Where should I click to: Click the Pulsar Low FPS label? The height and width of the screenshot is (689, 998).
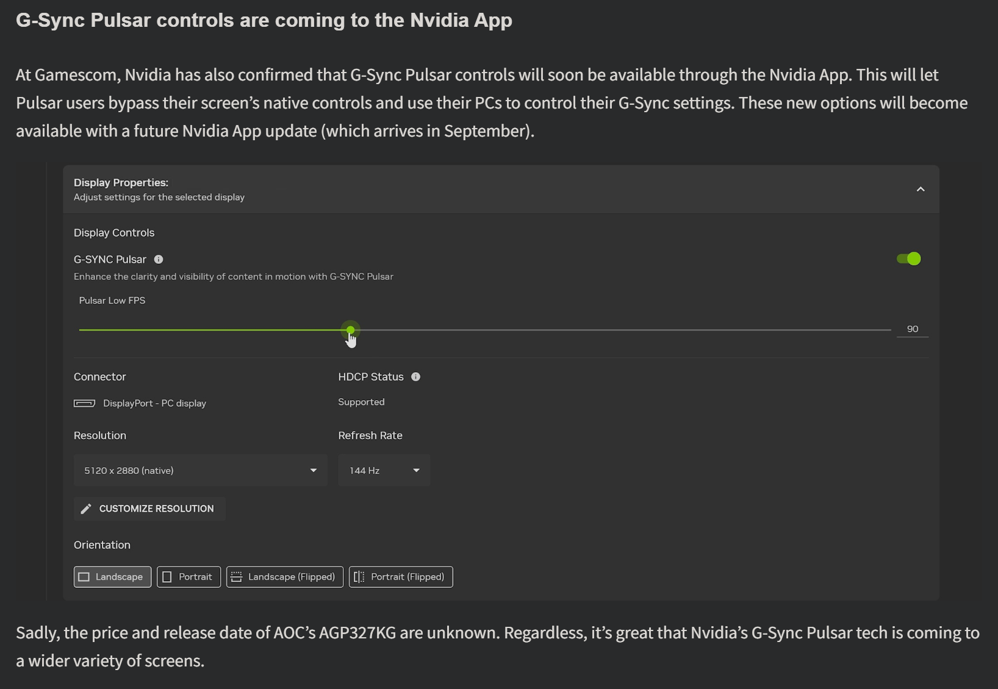click(112, 301)
